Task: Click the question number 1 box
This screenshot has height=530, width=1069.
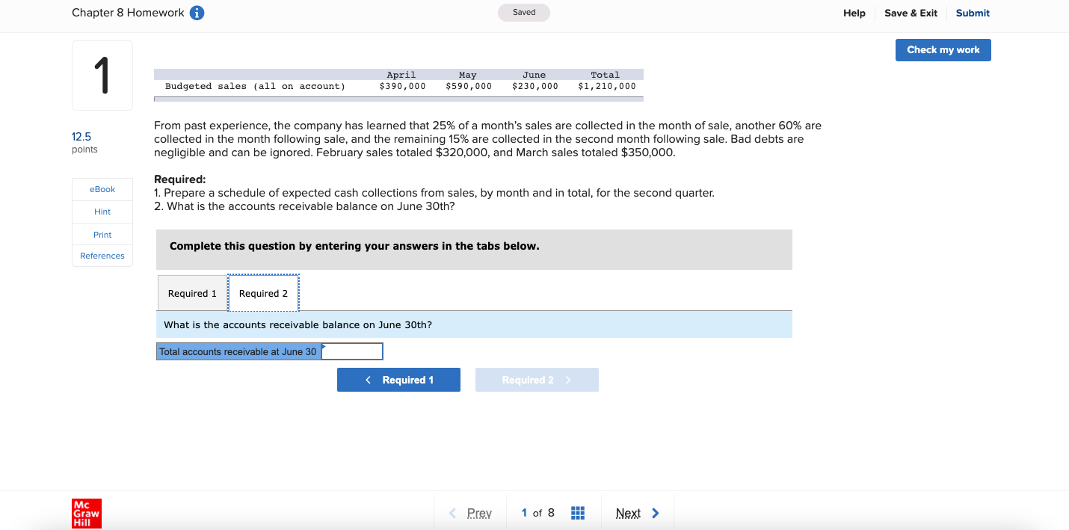Action: click(102, 76)
